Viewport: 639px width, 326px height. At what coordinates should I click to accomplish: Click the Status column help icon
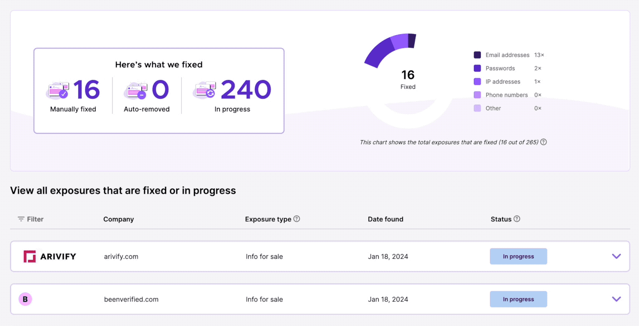click(517, 219)
